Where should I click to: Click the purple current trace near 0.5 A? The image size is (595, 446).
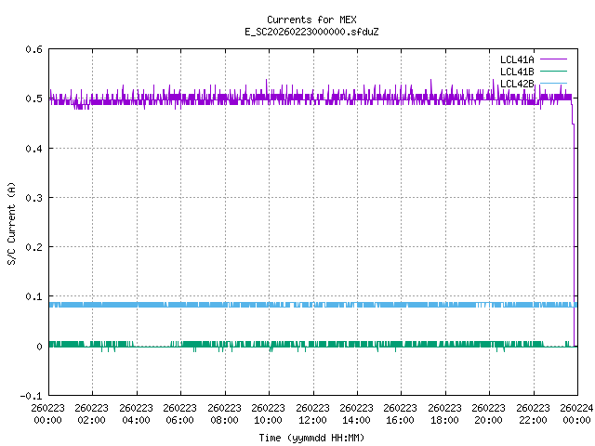click(x=279, y=98)
